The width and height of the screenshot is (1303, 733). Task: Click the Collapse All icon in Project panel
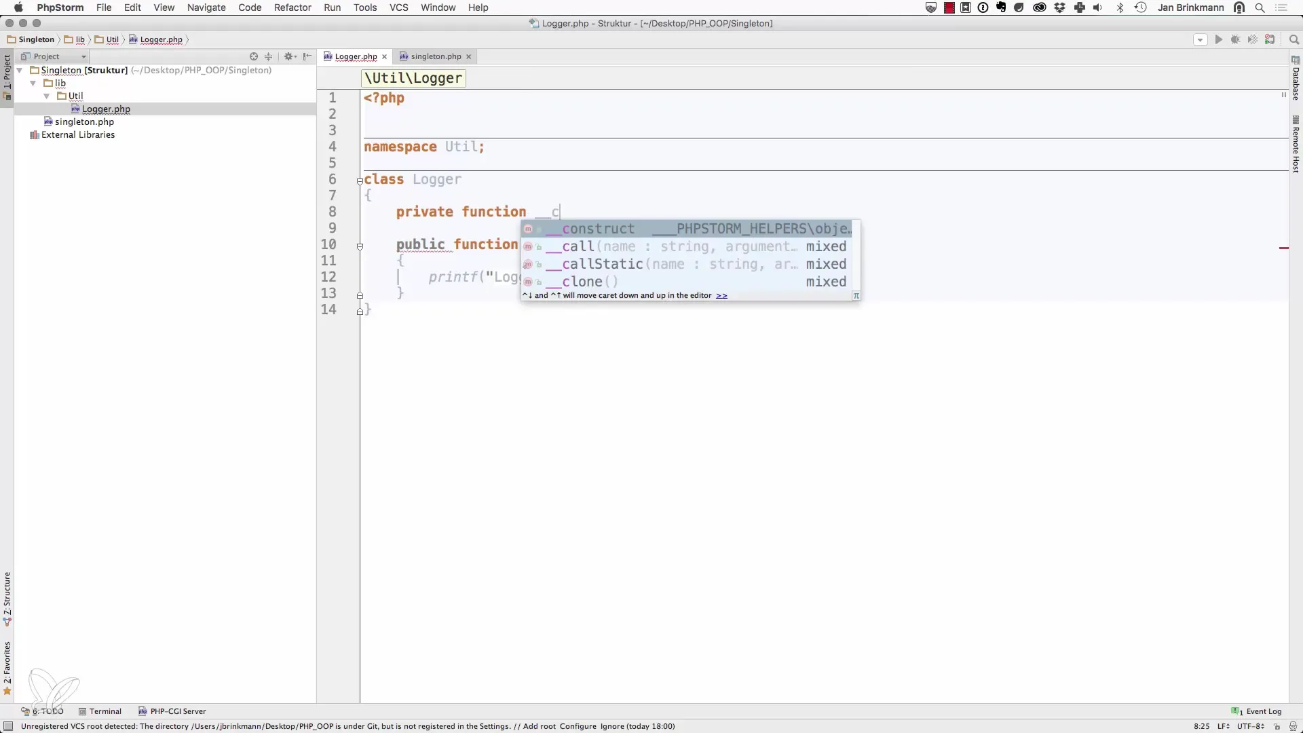click(269, 56)
